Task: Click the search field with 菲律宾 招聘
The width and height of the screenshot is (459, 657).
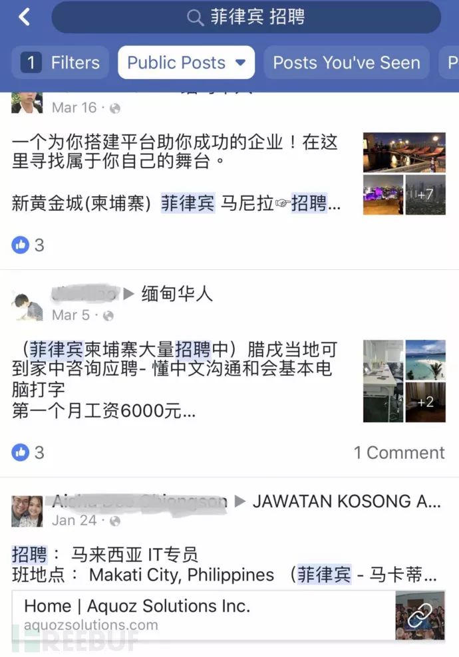Action: [246, 17]
